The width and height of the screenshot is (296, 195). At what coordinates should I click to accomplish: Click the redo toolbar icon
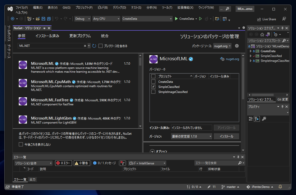coord(65,19)
